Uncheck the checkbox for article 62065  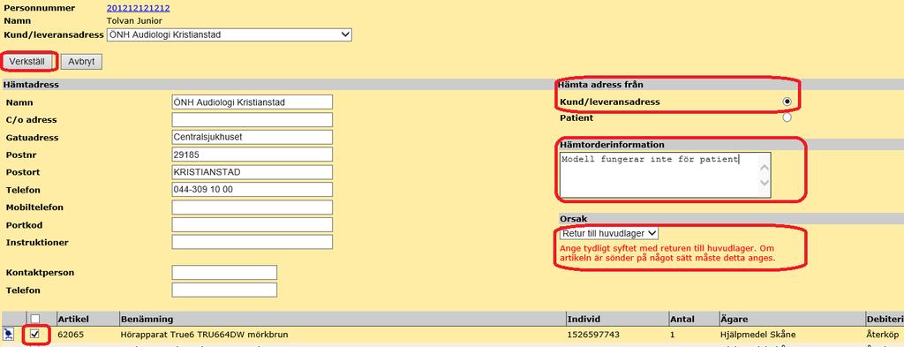coord(34,334)
